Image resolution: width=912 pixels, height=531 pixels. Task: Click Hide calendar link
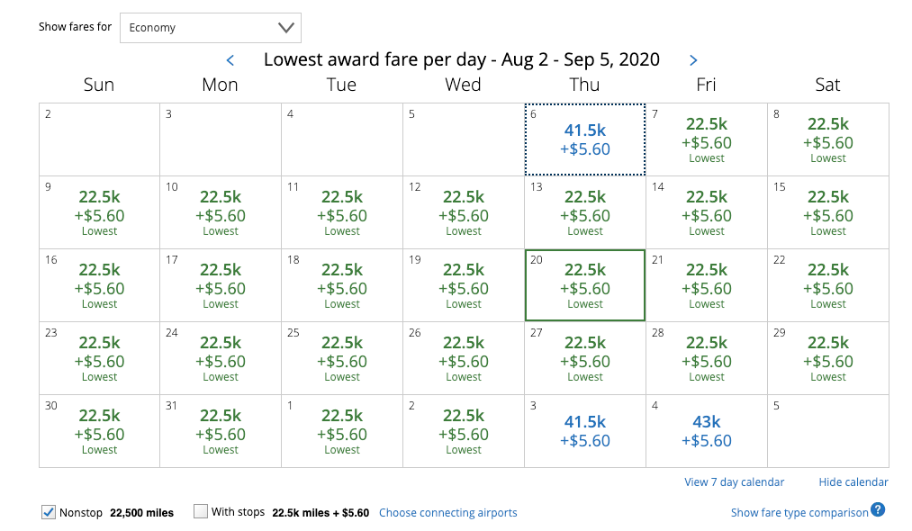(x=853, y=482)
